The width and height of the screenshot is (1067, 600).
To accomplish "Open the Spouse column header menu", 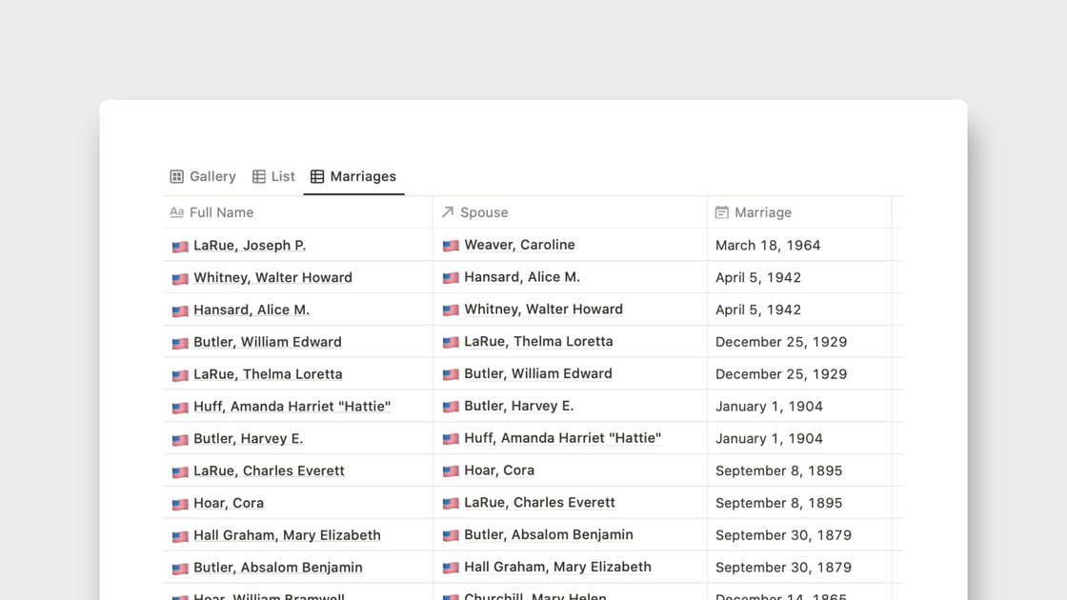I will 484,212.
